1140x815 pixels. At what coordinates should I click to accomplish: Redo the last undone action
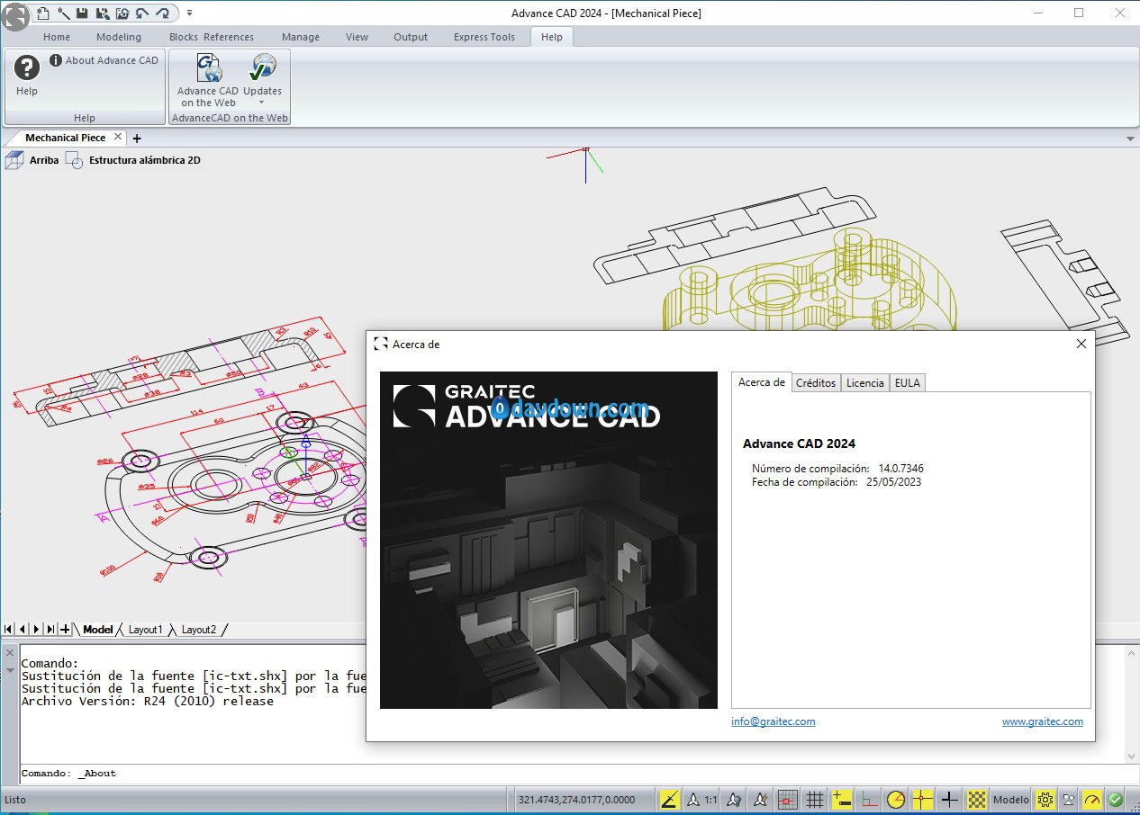(162, 13)
